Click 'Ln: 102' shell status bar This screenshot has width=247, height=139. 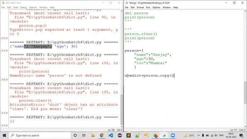(x=111, y=130)
